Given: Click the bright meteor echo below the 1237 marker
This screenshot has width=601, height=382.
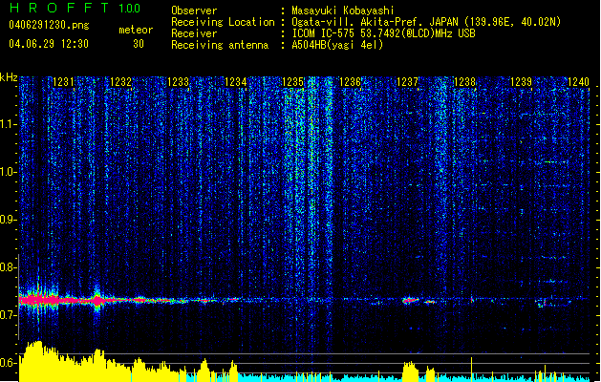Looking at the screenshot, I should click(411, 301).
